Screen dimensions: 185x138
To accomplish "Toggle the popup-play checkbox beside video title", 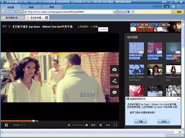I will (78, 27).
